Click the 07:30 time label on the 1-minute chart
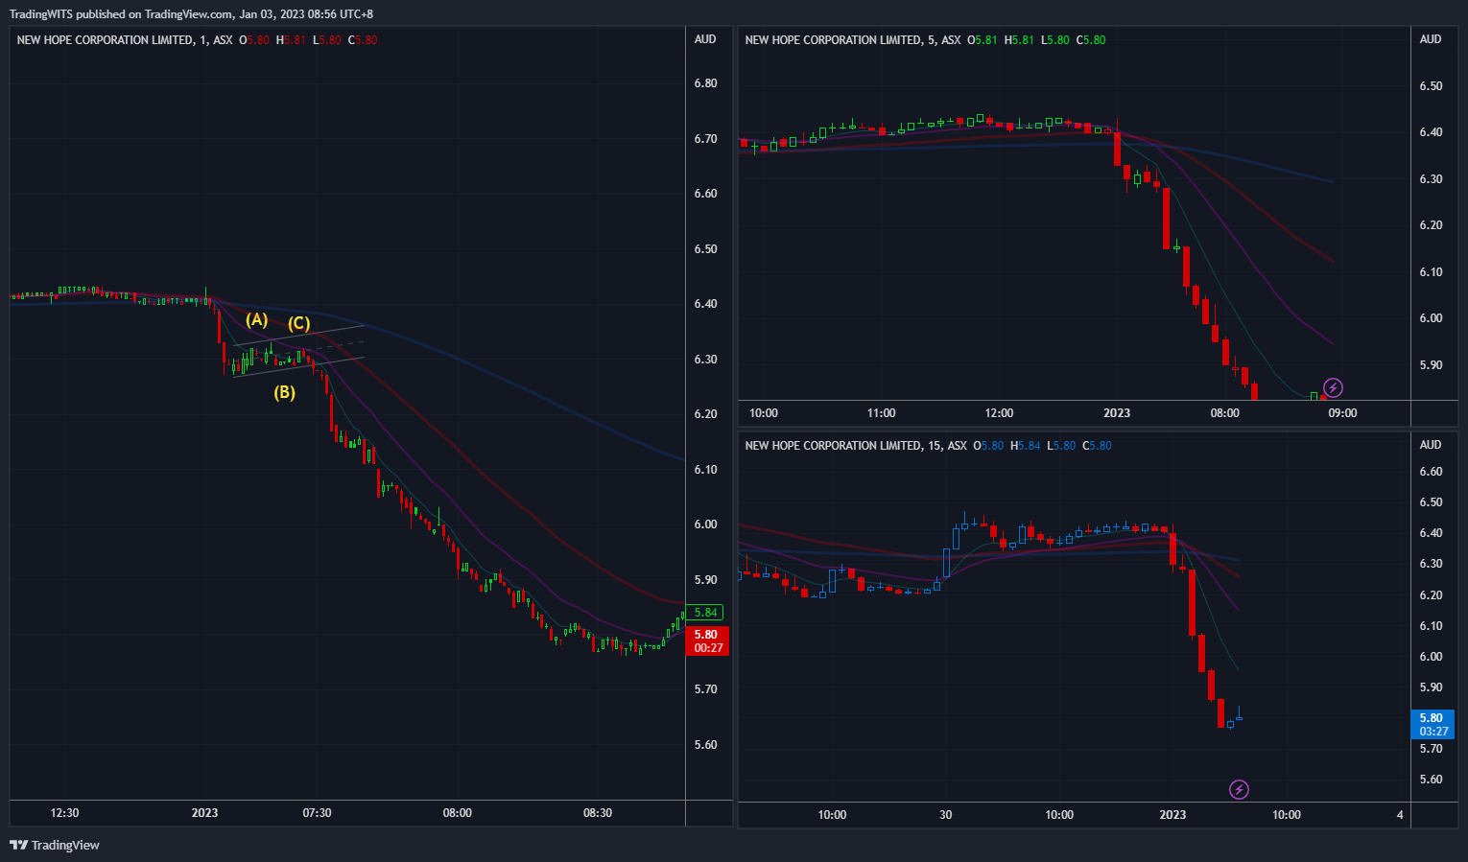The height and width of the screenshot is (862, 1468). [317, 813]
